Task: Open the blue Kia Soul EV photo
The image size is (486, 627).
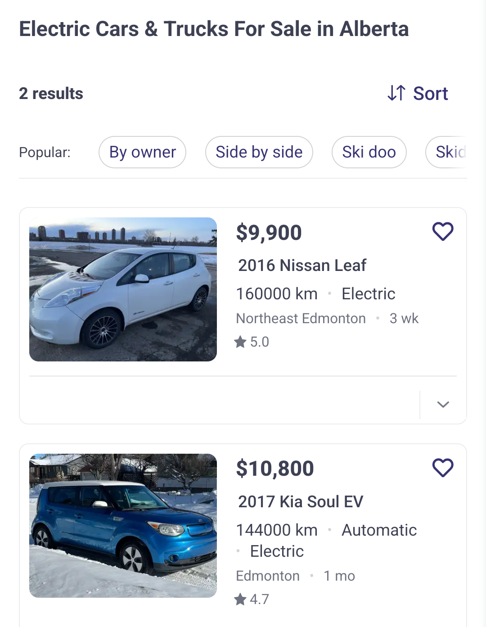Action: click(123, 525)
